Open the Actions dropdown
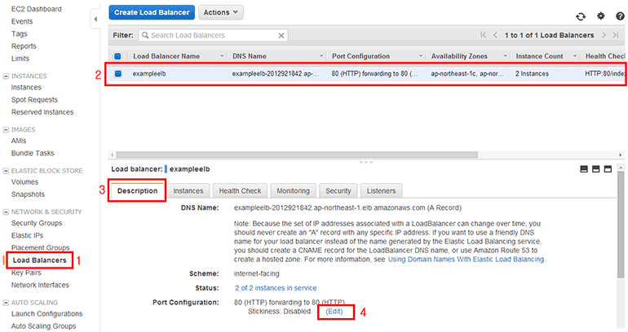This screenshot has height=332, width=628. coord(220,13)
